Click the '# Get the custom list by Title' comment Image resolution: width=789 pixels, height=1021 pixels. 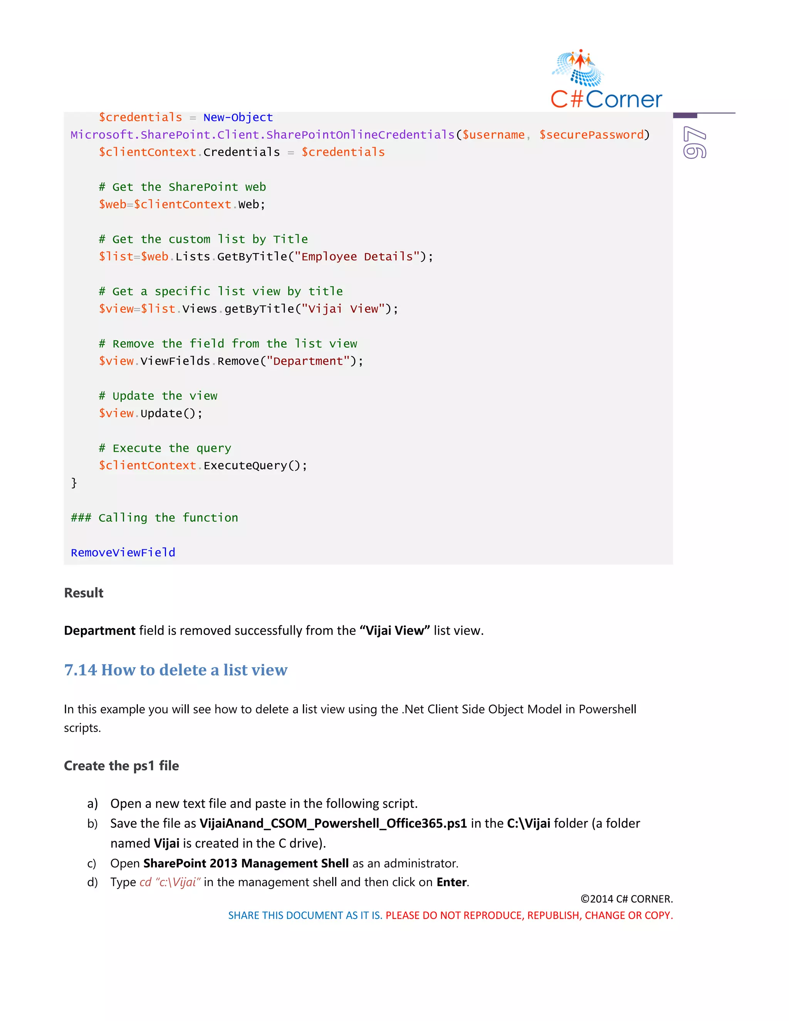pyautogui.click(x=203, y=239)
